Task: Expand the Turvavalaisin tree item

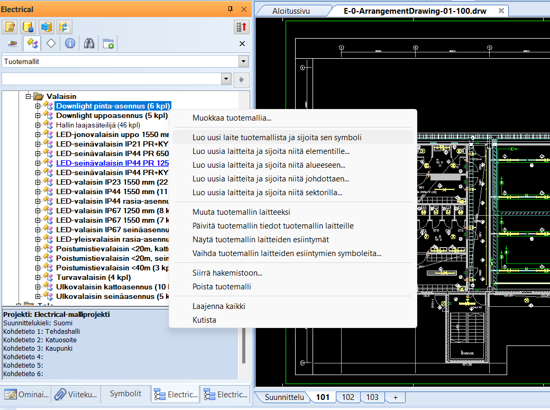Action: [38, 277]
